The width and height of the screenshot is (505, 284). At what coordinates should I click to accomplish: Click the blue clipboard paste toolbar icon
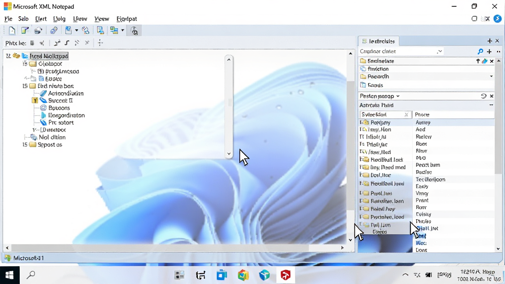coord(68,30)
